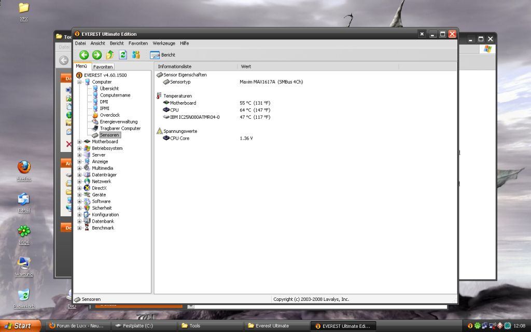This screenshot has height=332, width=531.
Task: Switch to Festplatte (C:) taskbar button
Action: [144, 326]
